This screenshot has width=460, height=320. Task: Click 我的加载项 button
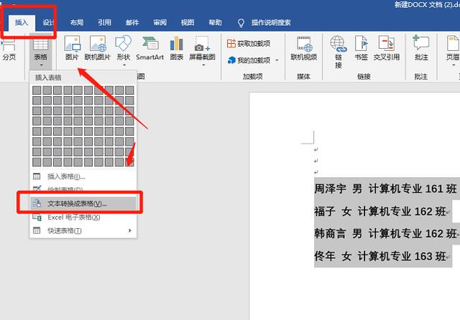[x=249, y=60]
